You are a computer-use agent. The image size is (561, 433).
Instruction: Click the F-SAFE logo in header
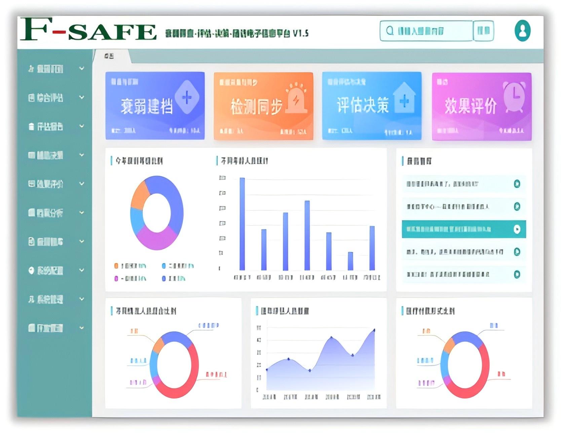(x=88, y=30)
